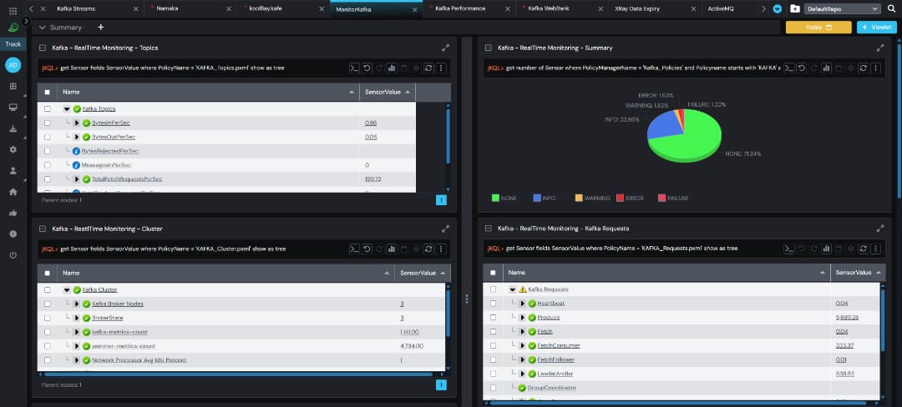
Task: Open chart options in Summary viewlet
Action: pos(826,68)
